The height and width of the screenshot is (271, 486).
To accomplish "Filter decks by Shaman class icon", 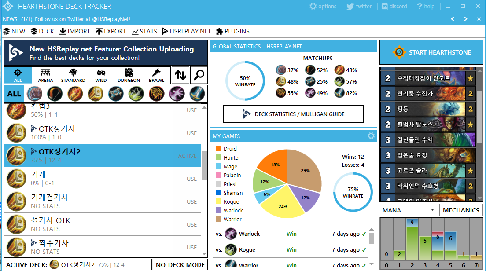I will click(x=157, y=94).
